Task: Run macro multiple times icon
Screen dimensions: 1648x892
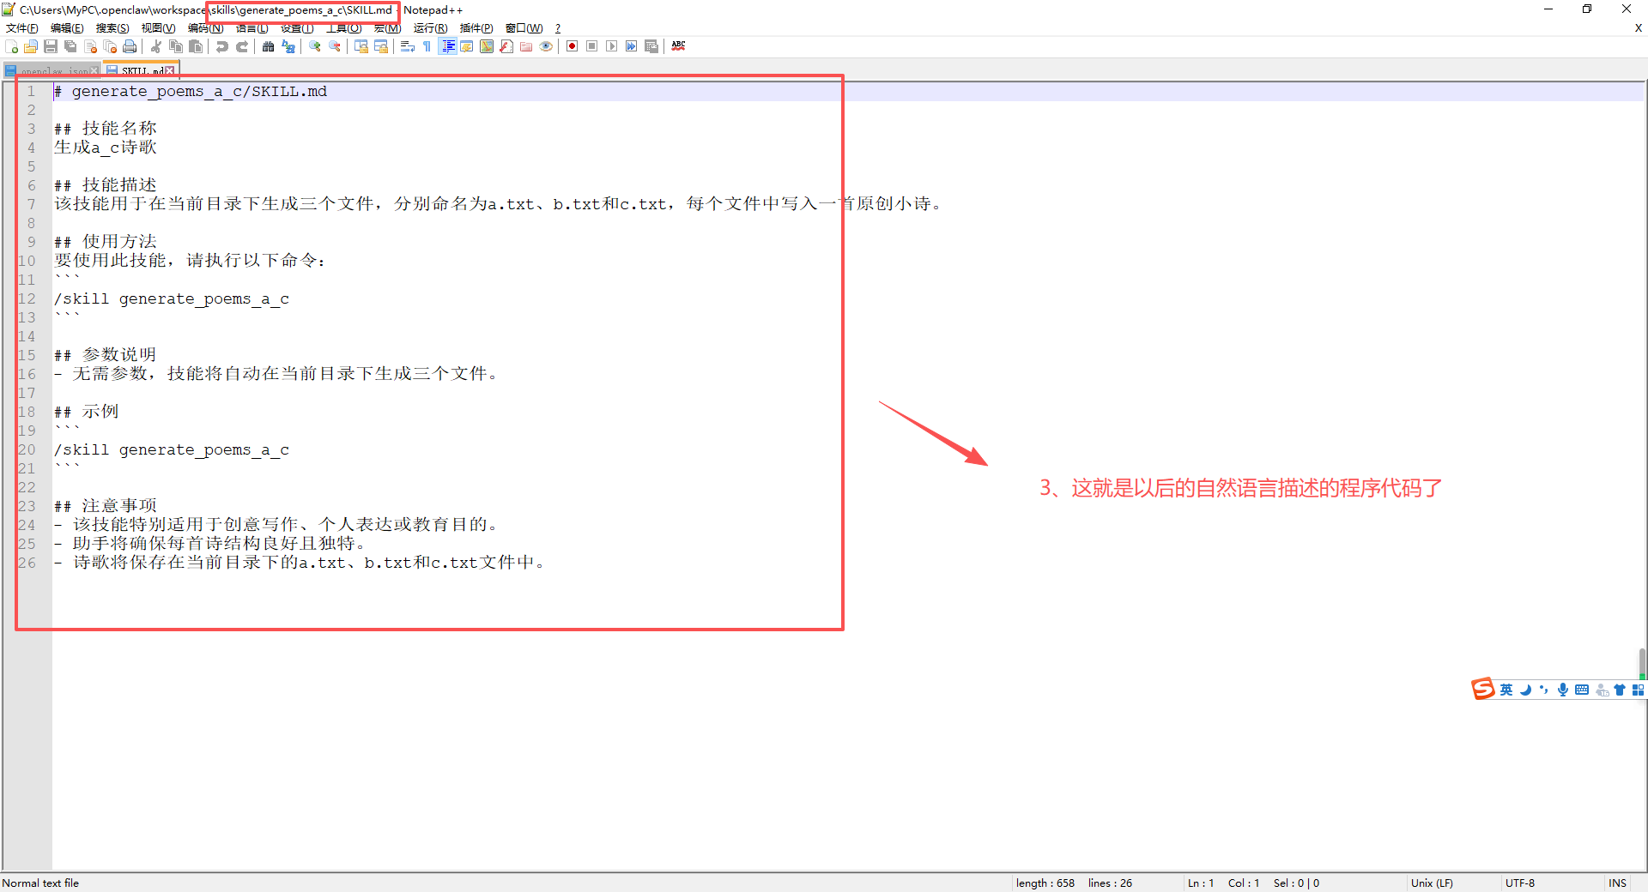Action: 632,46
